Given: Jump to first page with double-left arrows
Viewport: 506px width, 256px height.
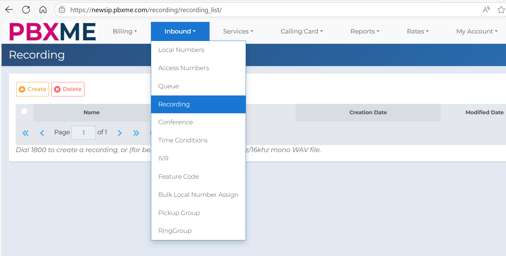Looking at the screenshot, I should [x=26, y=133].
